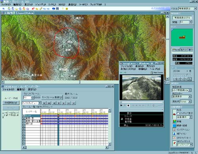The image size is (198, 154).
Task: Select the 1x zoom button
Action: click(182, 79)
